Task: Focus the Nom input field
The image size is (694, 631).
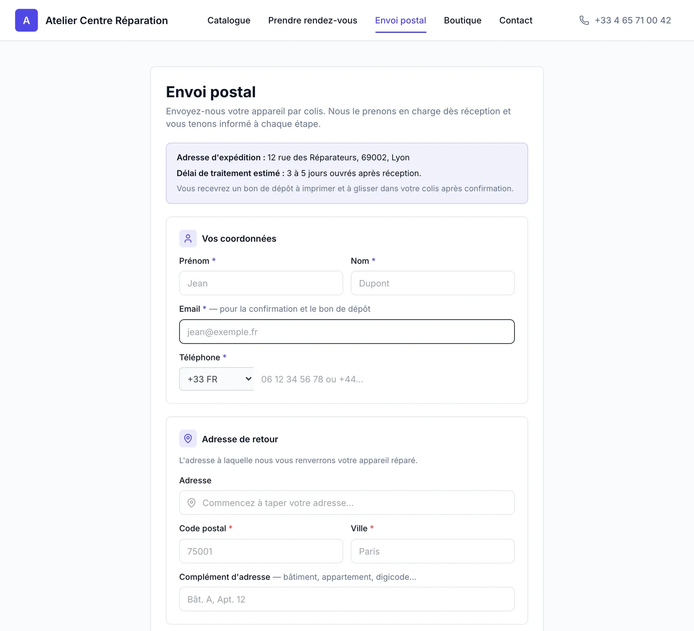Action: click(432, 283)
